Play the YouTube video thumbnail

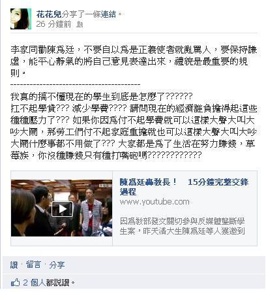[x=62, y=208]
